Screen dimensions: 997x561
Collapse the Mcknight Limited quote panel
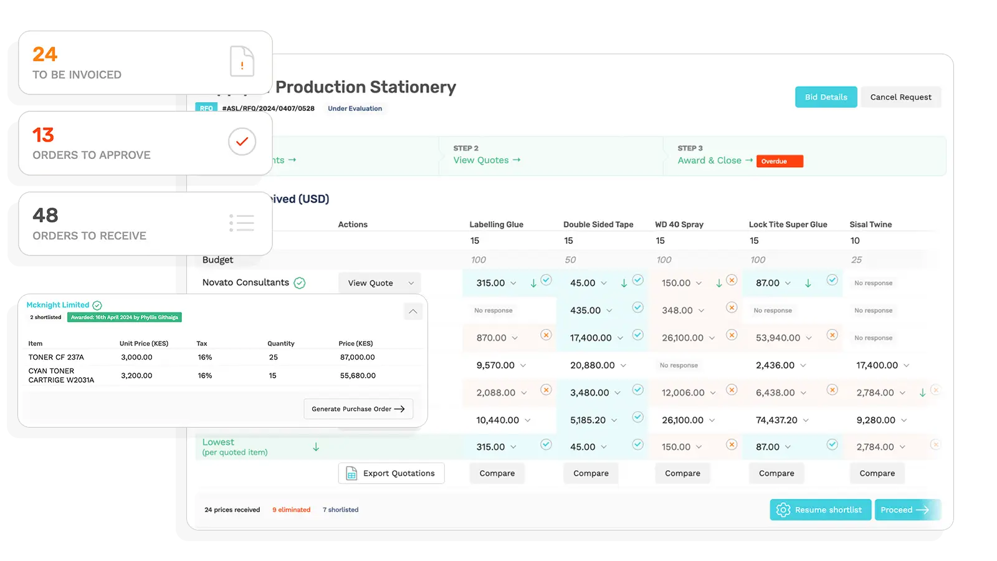coord(413,311)
